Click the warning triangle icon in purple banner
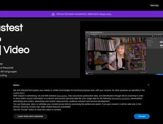 pos(53,14)
